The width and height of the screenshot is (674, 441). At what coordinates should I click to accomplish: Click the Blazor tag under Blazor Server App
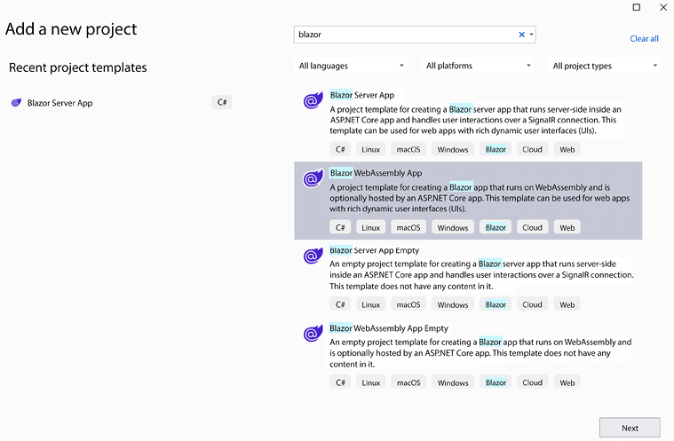[x=496, y=149]
